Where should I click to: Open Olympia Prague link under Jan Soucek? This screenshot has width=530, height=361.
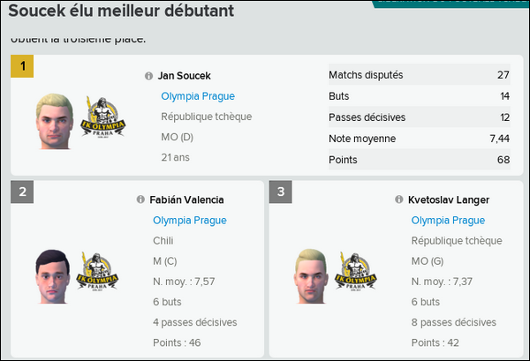tap(198, 96)
